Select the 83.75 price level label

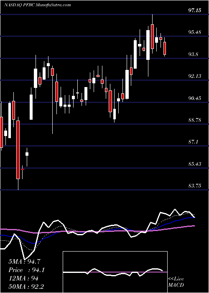point(195,186)
